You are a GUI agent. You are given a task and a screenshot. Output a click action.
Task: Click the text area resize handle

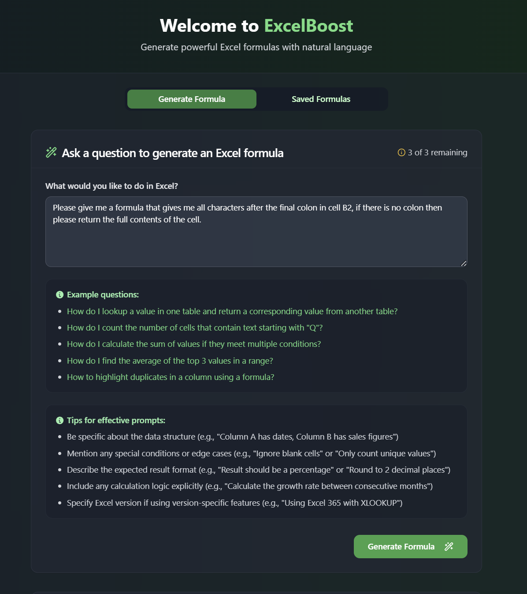click(x=464, y=263)
